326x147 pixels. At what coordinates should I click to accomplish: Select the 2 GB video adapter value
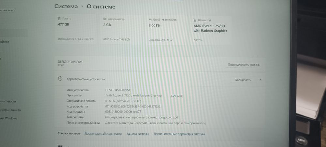click(107, 25)
